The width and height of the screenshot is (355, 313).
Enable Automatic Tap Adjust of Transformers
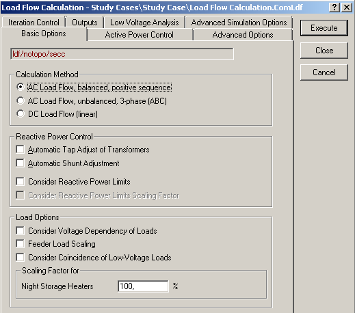pyautogui.click(x=20, y=150)
